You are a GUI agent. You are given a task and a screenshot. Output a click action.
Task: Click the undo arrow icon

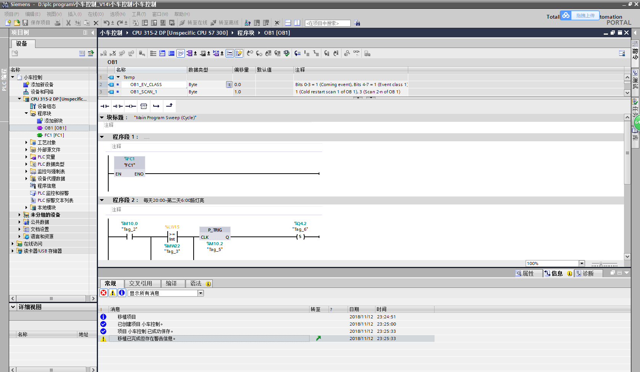click(106, 23)
